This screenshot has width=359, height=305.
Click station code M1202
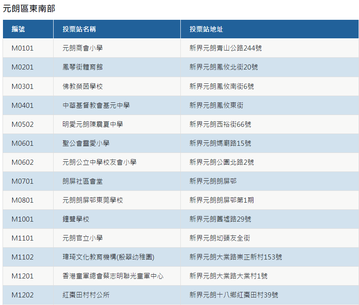tap(22, 295)
